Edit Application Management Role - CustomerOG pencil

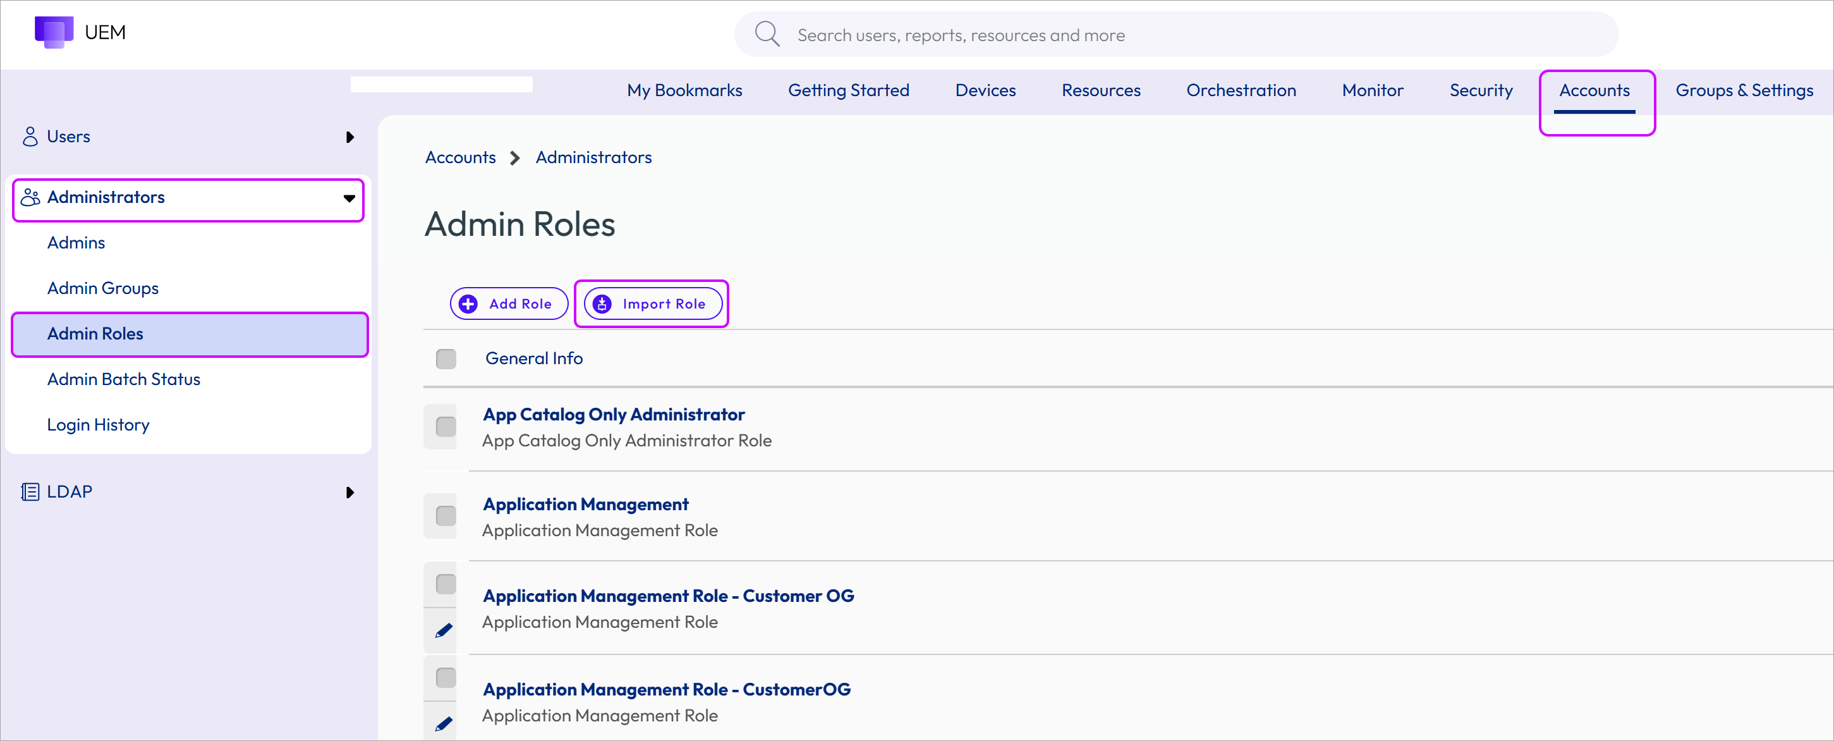click(x=444, y=724)
